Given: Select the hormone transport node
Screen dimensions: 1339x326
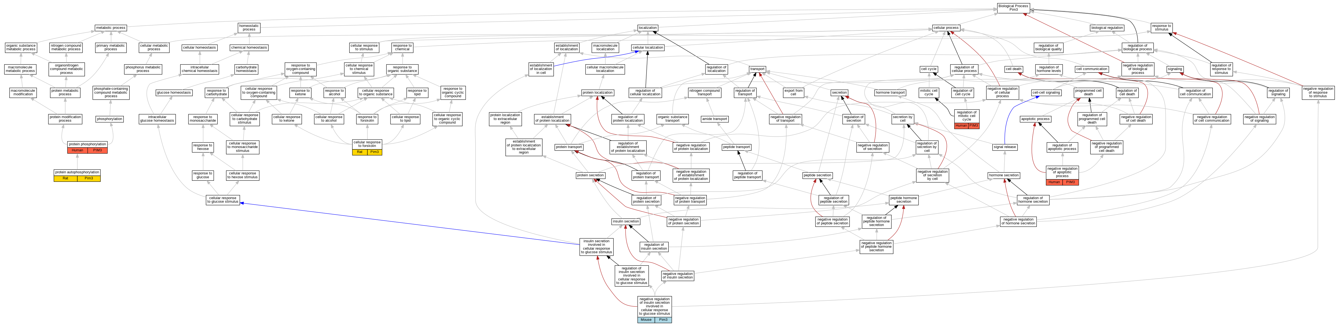Looking at the screenshot, I should coord(890,92).
